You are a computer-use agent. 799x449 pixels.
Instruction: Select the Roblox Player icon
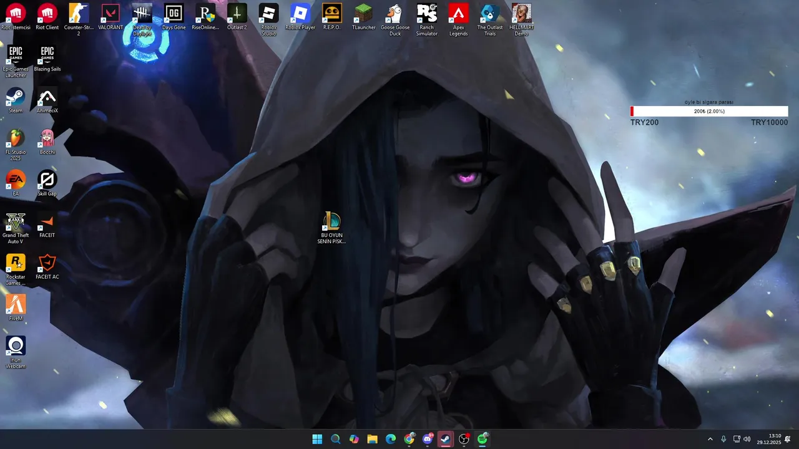click(300, 17)
